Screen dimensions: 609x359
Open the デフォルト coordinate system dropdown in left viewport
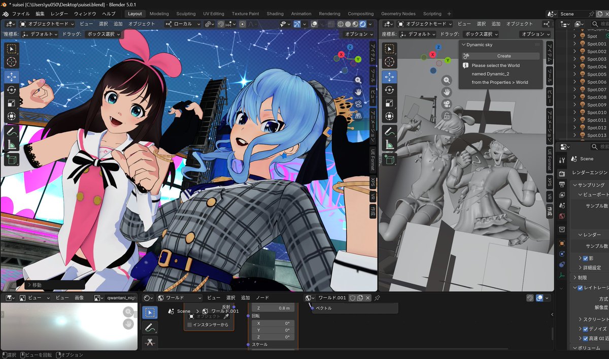pyautogui.click(x=39, y=34)
